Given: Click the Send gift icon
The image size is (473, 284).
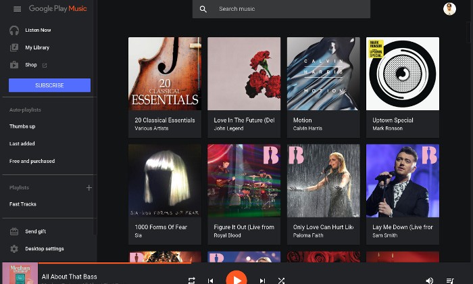Looking at the screenshot, I should click(14, 231).
